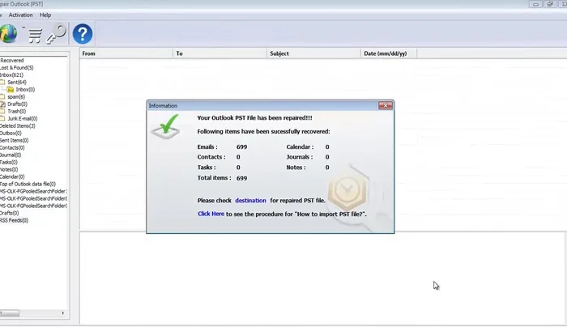This screenshot has height=327, width=567.
Task: Select the spam(6) folder
Action: pos(16,96)
